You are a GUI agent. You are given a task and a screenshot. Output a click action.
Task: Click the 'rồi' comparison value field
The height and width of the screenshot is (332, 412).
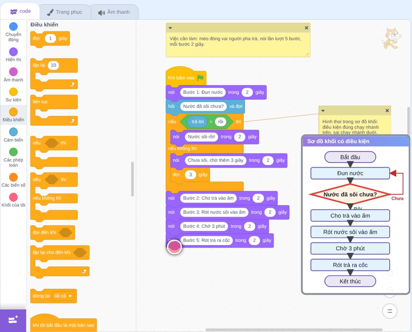click(x=220, y=122)
